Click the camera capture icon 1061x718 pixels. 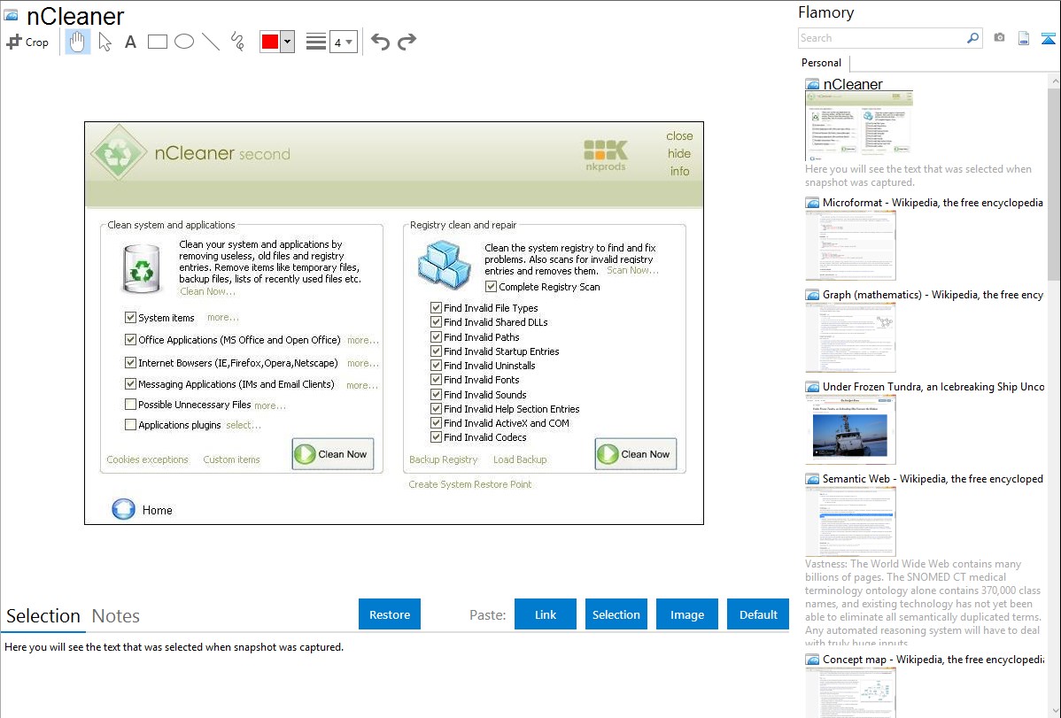tap(999, 38)
